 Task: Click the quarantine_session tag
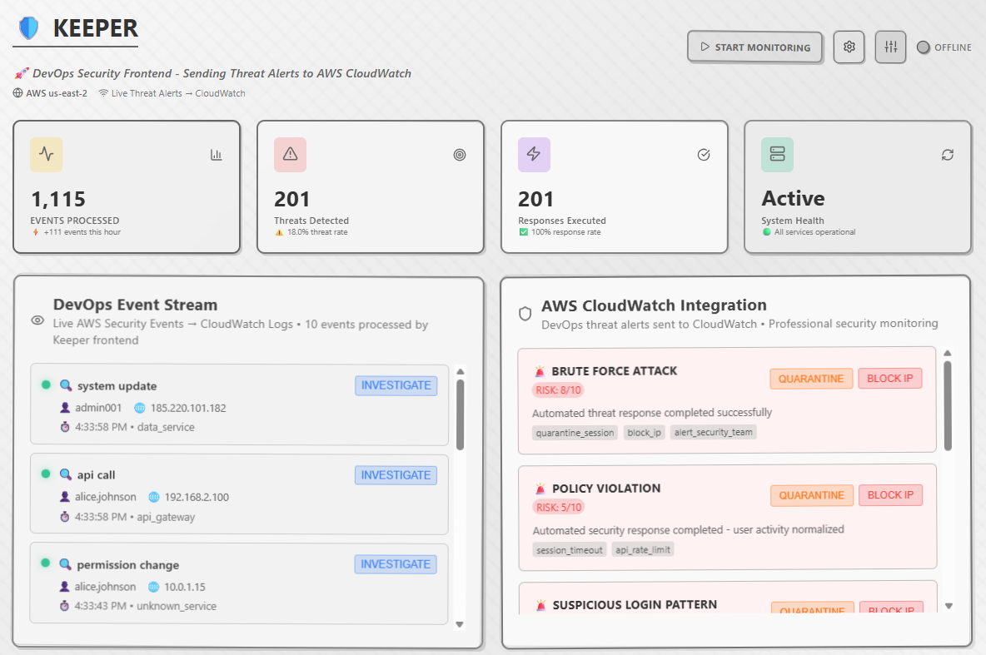(x=575, y=433)
